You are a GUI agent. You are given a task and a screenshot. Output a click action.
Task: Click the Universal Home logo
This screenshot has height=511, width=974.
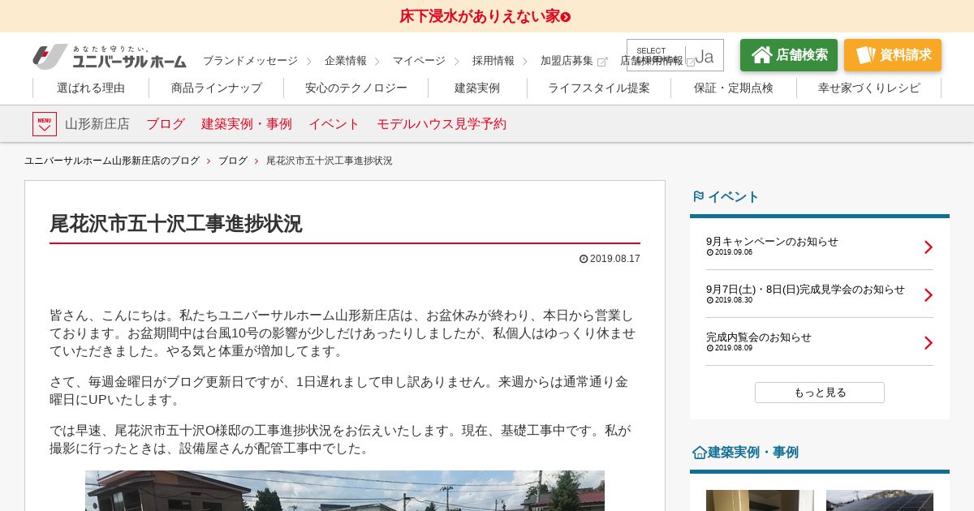(110, 57)
